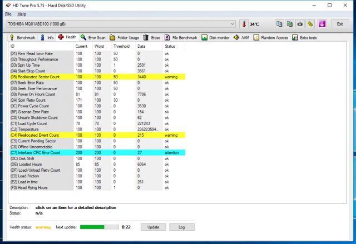
Task: Open the File menu
Action: (x=8, y=13)
